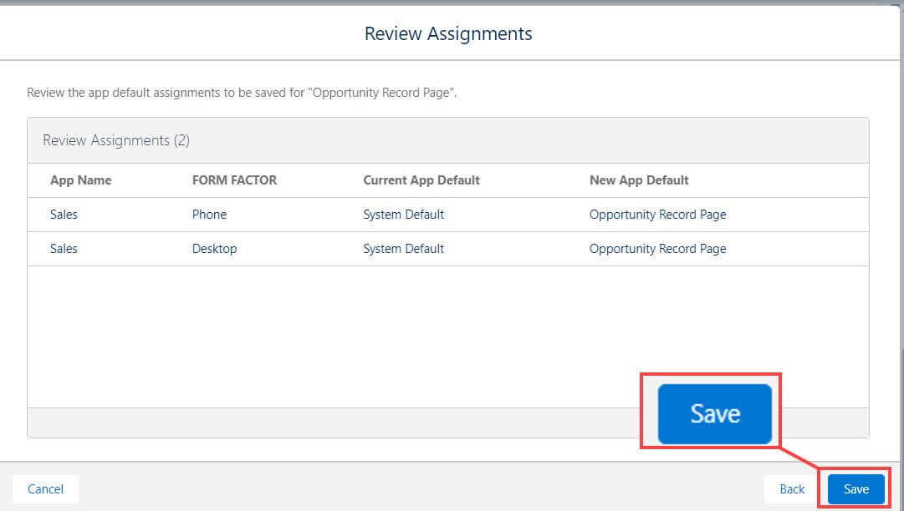
Task: Click System Default in the Desktop row
Action: [403, 248]
